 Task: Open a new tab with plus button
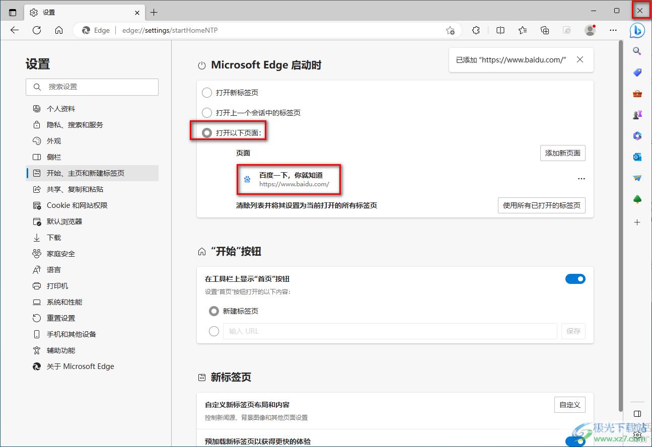[154, 12]
